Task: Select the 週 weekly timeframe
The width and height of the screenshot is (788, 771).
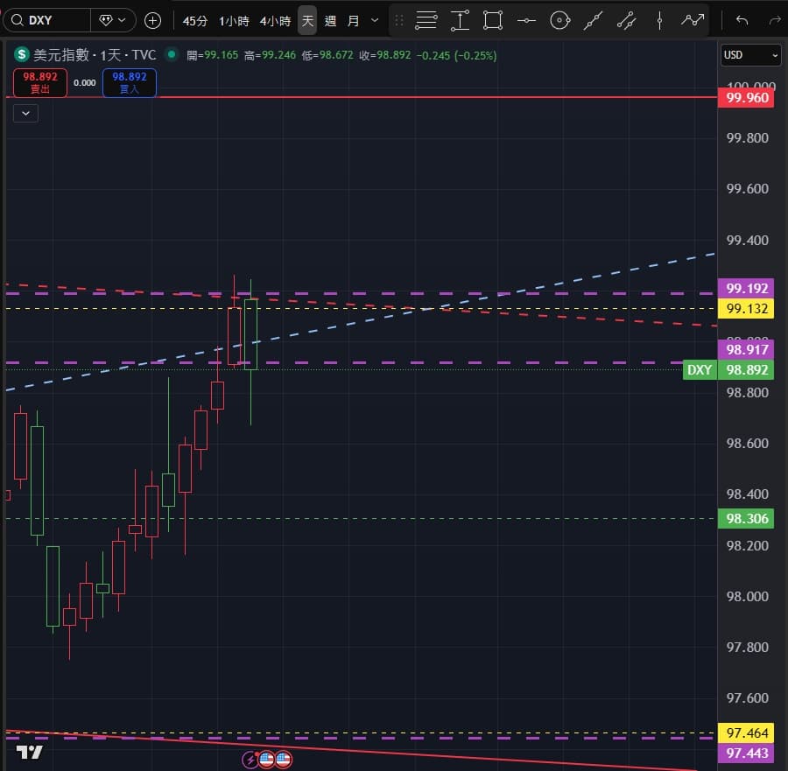Action: click(330, 21)
